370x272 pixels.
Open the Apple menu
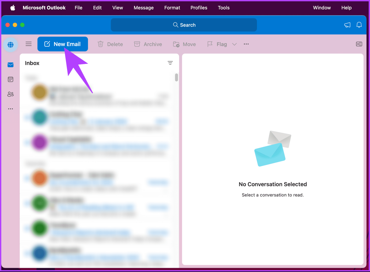pos(13,8)
